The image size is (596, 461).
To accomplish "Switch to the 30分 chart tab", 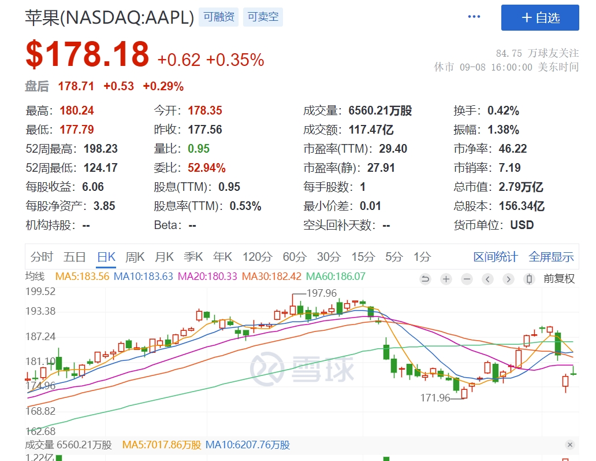I will (329, 257).
